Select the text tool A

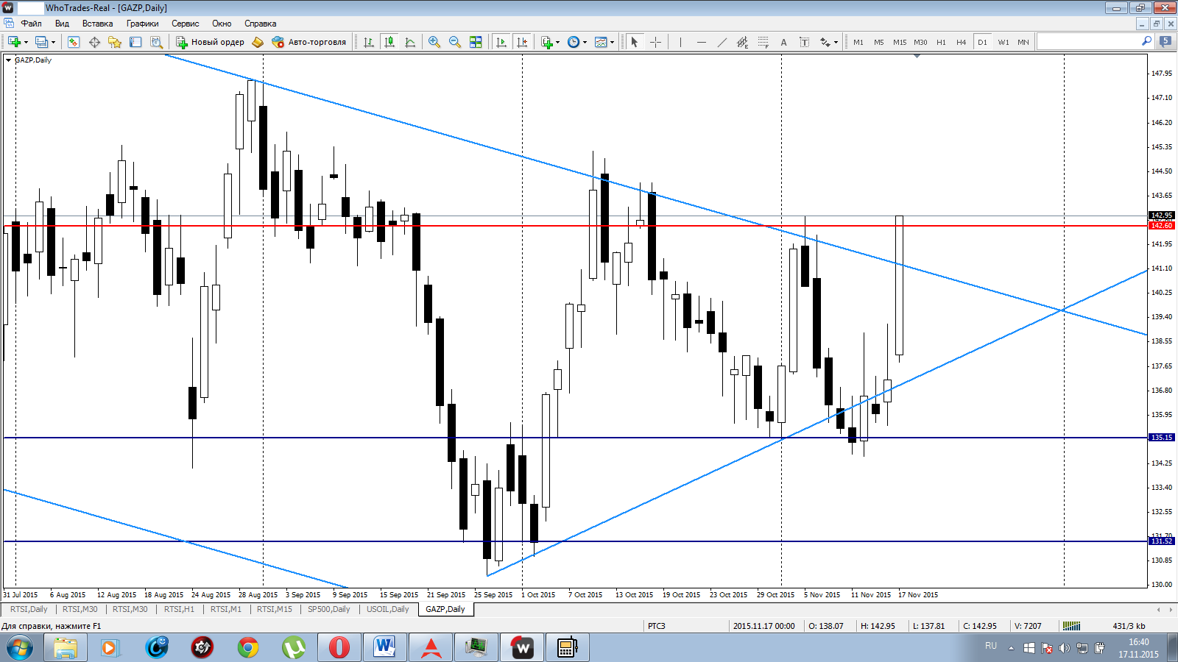click(x=783, y=42)
